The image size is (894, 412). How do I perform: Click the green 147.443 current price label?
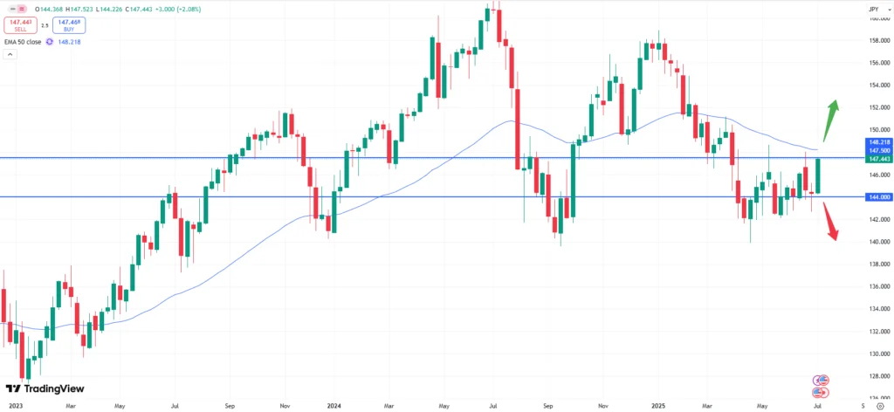[x=877, y=159]
